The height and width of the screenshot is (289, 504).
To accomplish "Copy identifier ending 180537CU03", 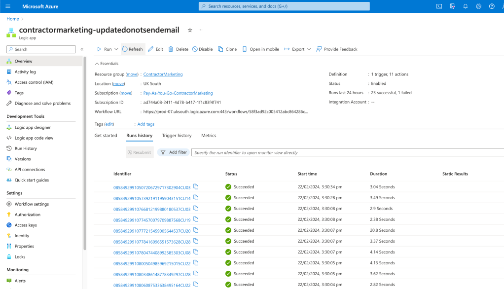I will click(196, 209).
